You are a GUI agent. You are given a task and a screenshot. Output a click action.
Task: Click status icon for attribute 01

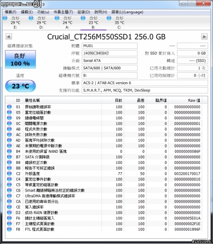tap(9, 107)
